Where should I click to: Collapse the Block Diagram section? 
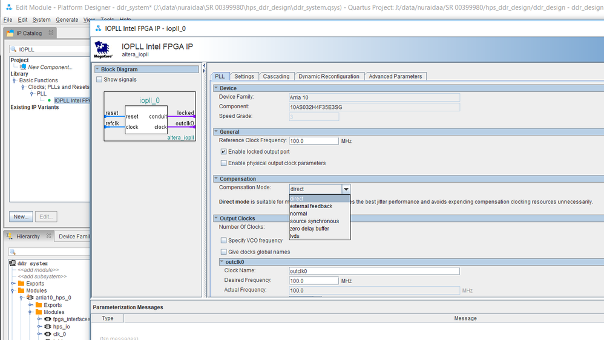point(97,70)
